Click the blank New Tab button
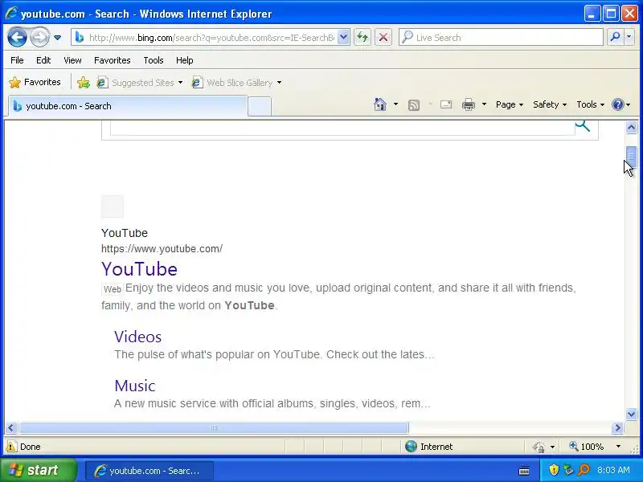Viewport: 643px width, 482px height. click(x=260, y=107)
